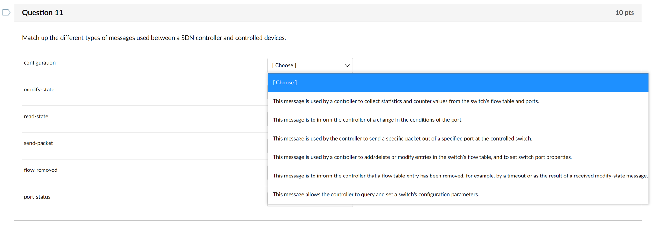Pick option about query and set configuration parameters

[x=458, y=194]
